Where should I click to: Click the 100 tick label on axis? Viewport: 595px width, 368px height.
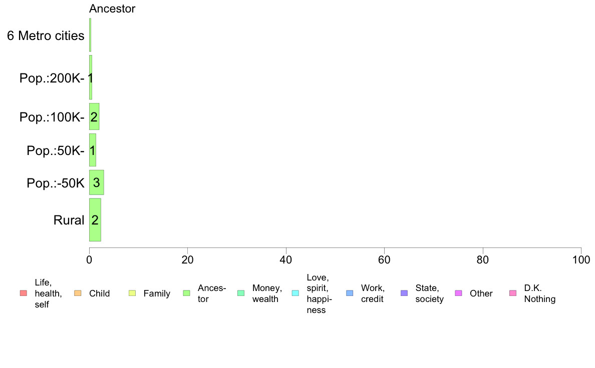(581, 259)
